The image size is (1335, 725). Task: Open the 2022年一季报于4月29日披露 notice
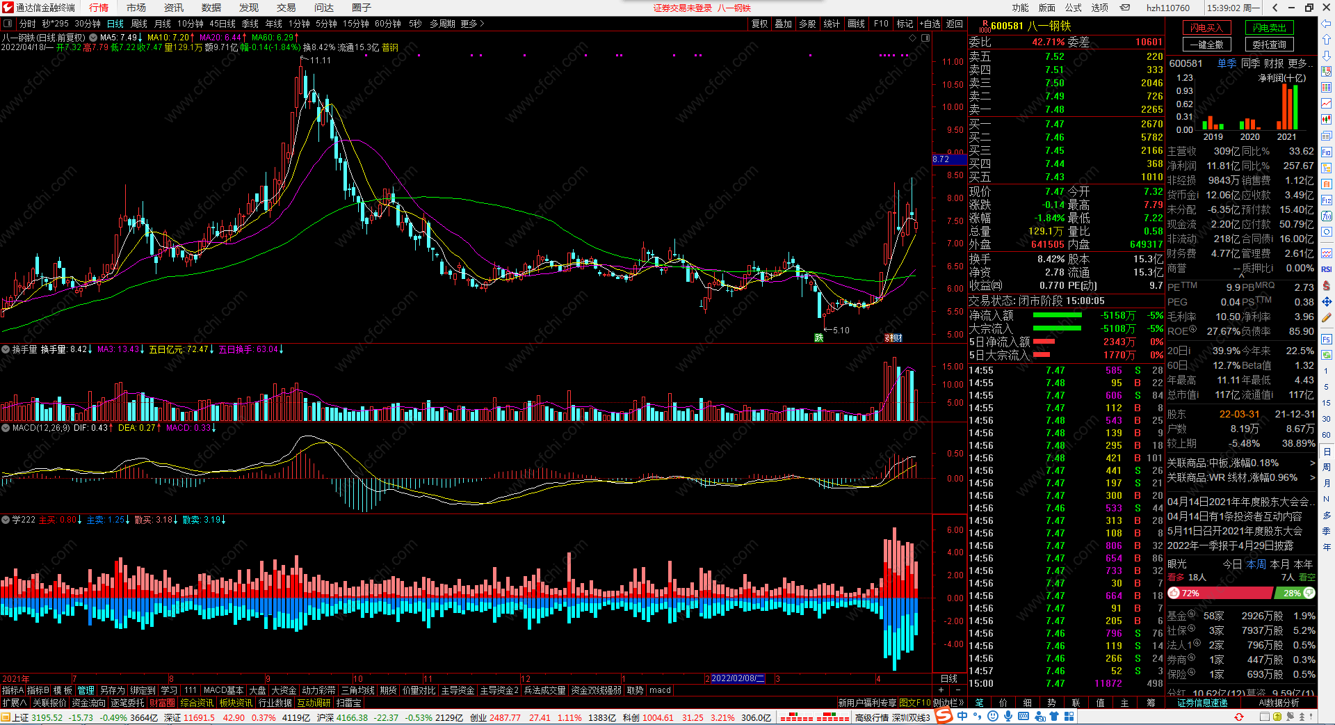[x=1230, y=545]
